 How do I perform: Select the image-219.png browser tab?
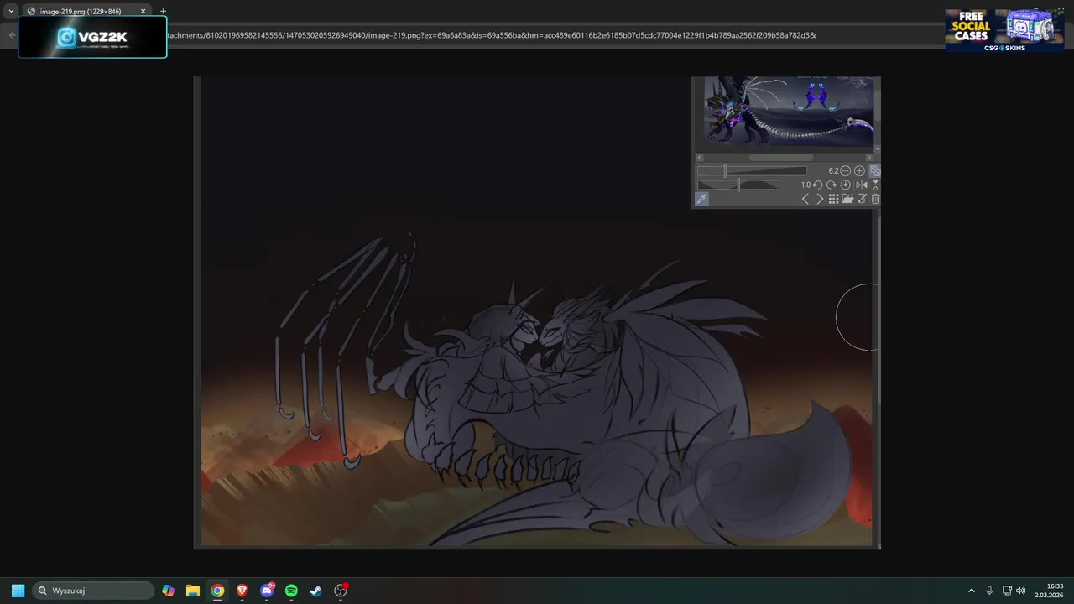tap(86, 11)
